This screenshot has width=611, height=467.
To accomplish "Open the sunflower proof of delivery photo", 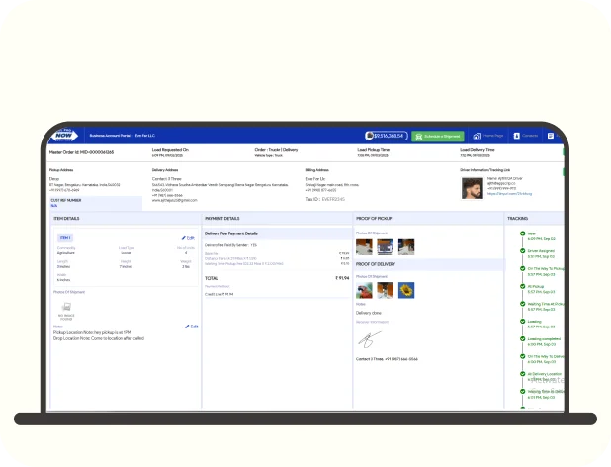I will [404, 291].
